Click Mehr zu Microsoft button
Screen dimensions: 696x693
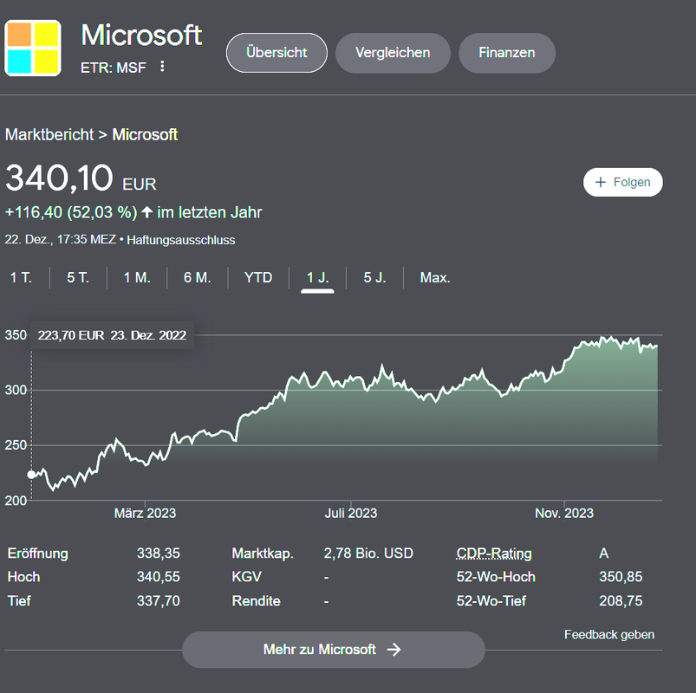pos(334,650)
